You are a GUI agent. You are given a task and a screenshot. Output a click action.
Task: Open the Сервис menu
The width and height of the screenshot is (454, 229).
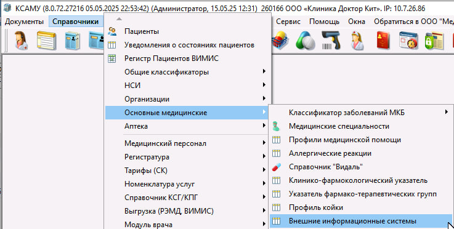[x=288, y=22]
